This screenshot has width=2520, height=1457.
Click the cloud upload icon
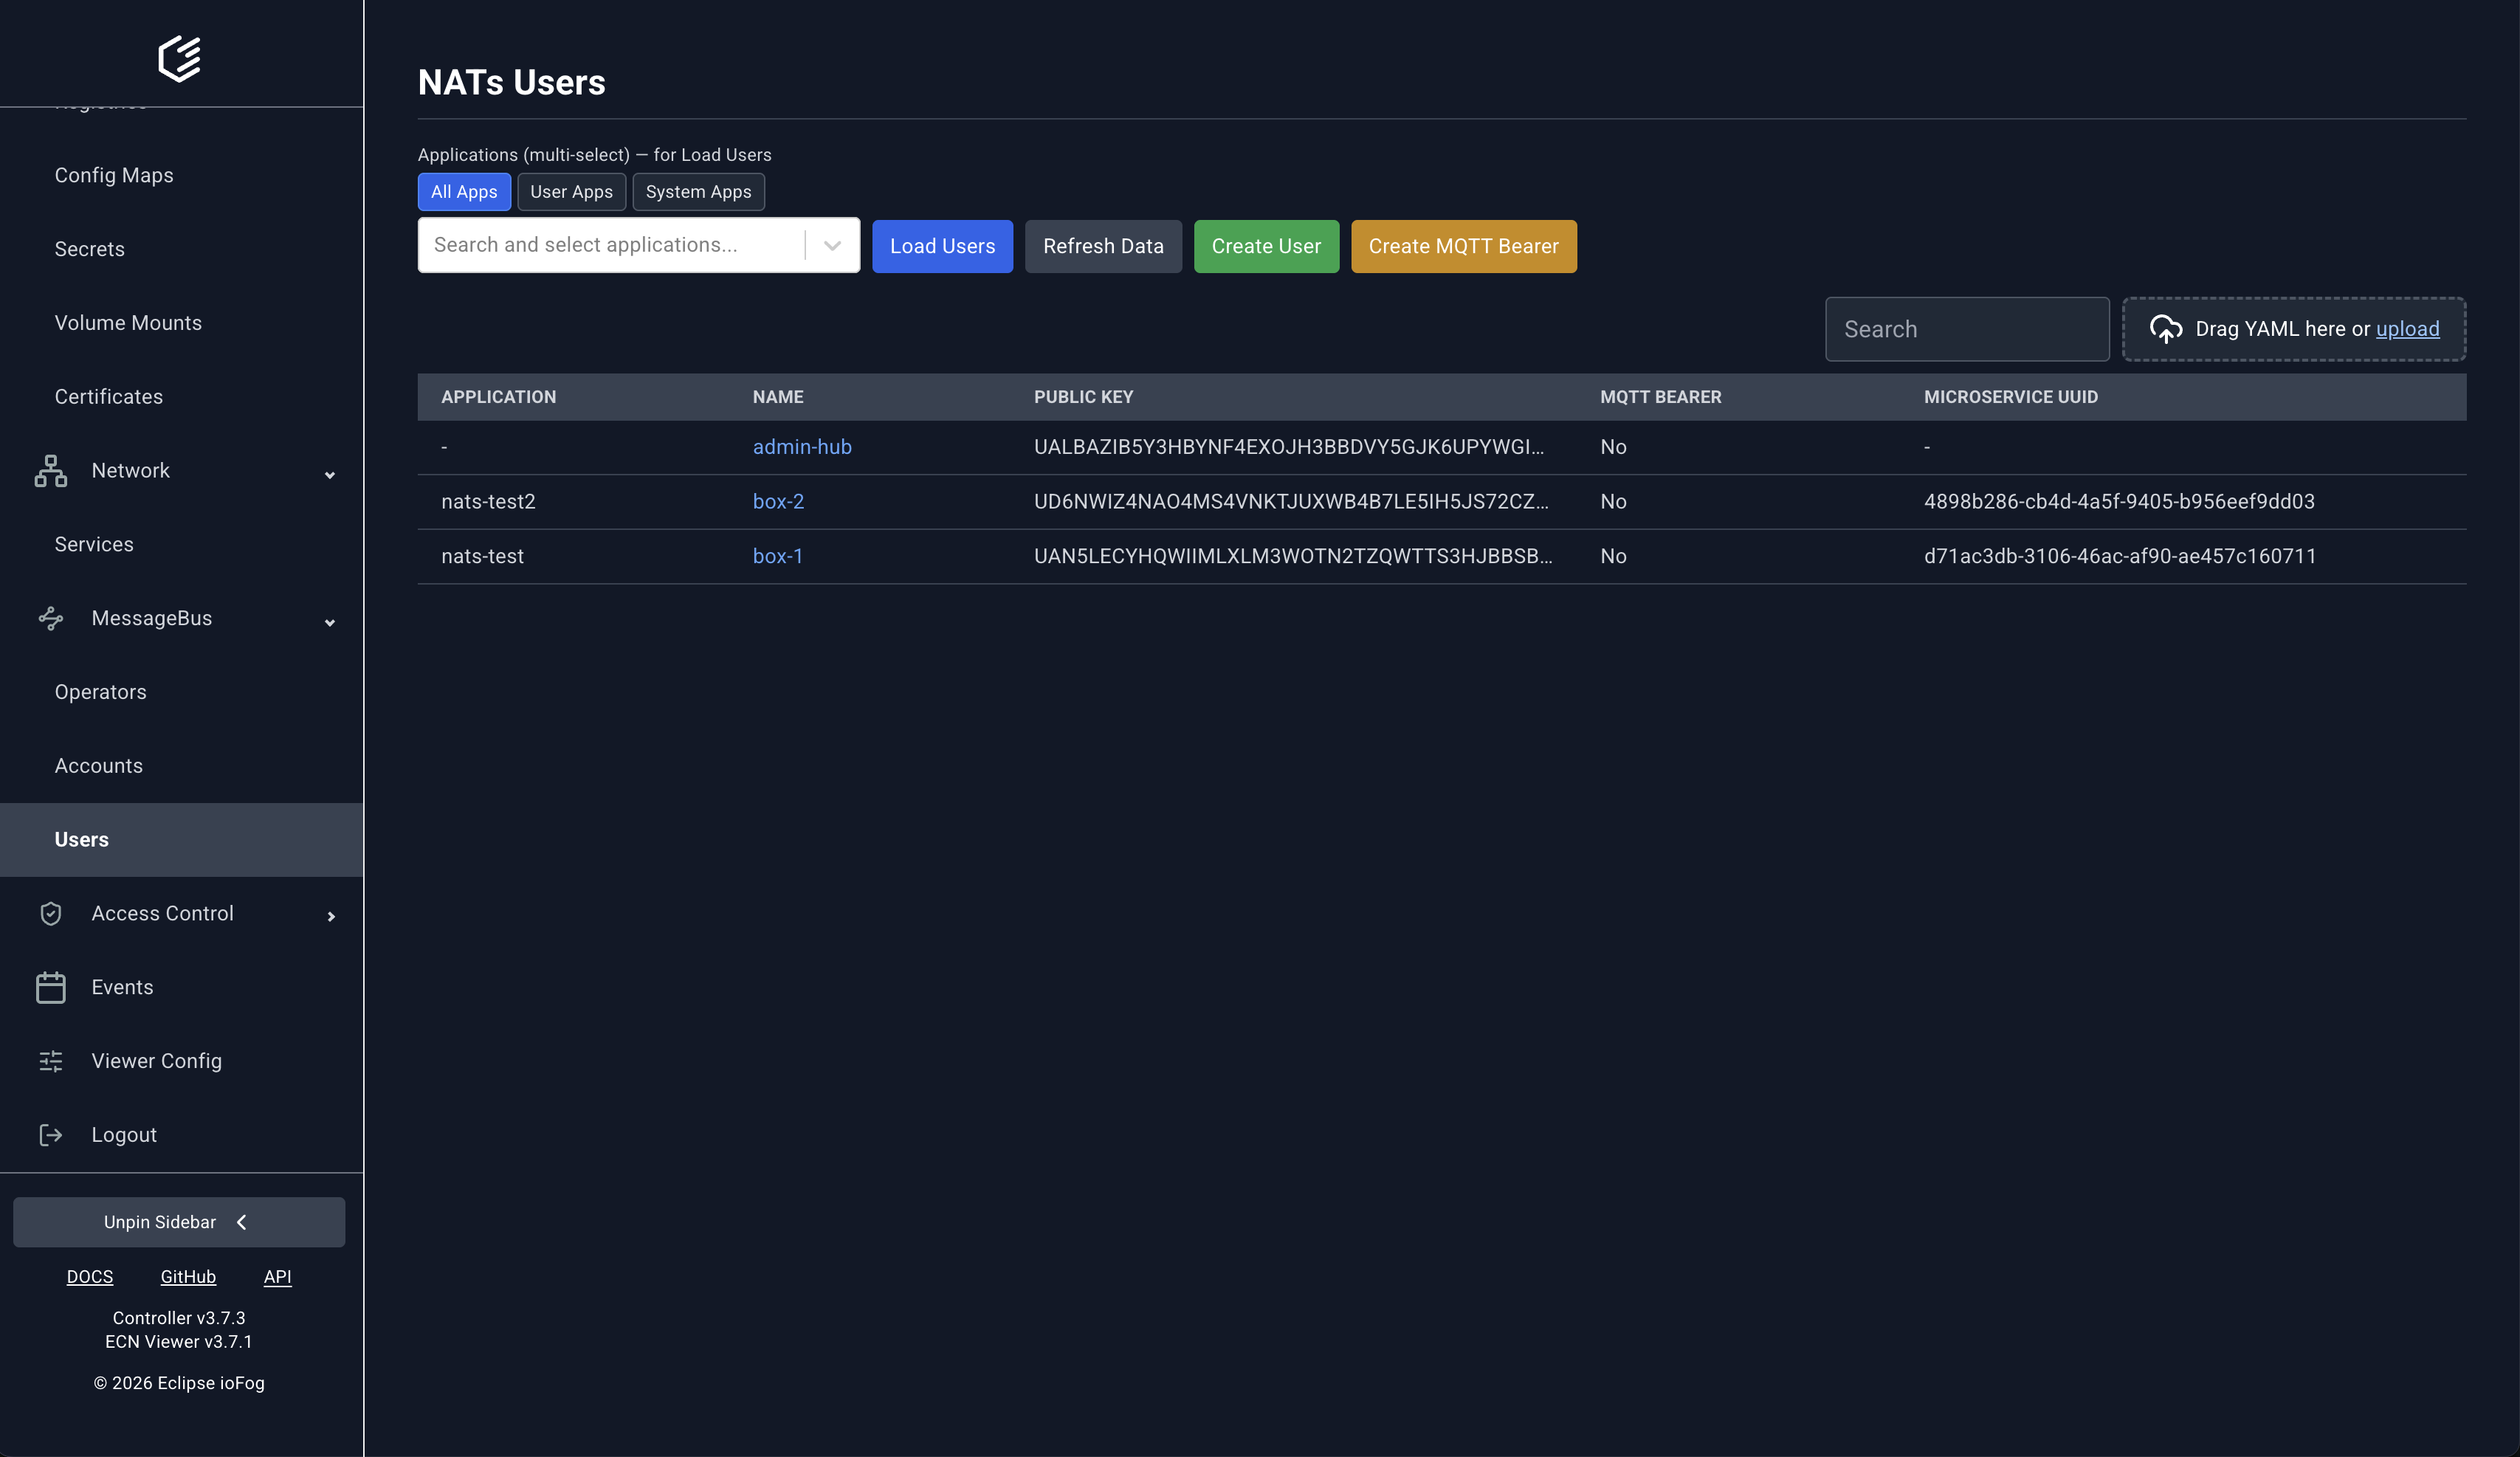point(2165,329)
